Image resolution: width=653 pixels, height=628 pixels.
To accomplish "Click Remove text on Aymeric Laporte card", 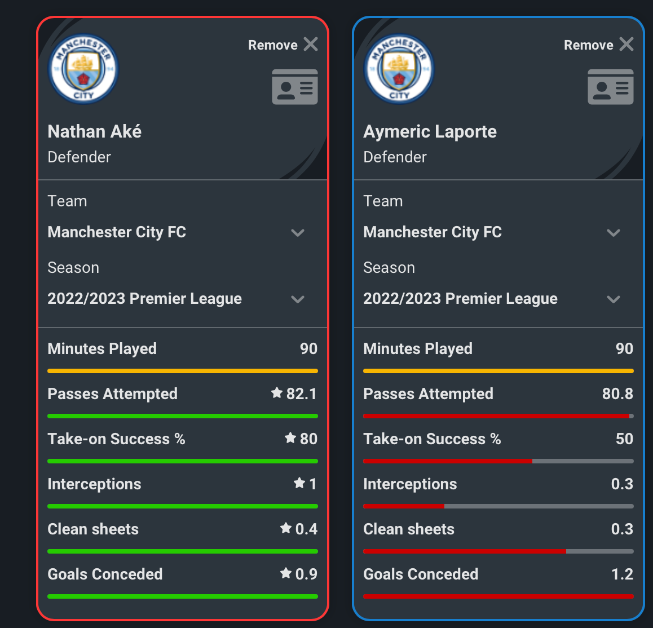I will coord(589,45).
